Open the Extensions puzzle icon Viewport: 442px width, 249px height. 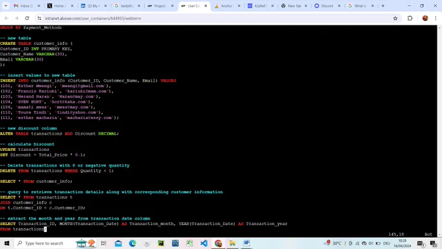[410, 18]
